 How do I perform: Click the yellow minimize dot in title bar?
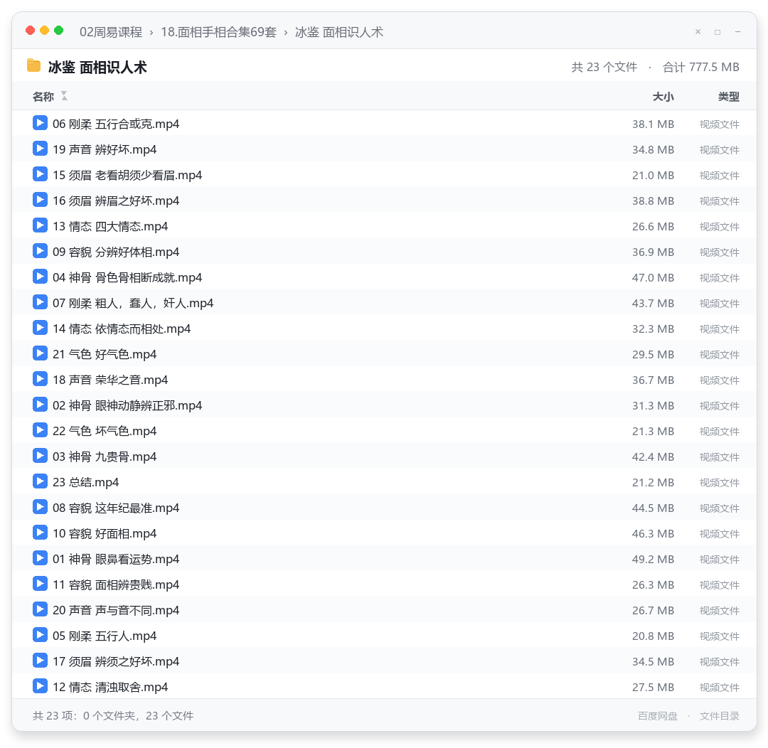45,31
